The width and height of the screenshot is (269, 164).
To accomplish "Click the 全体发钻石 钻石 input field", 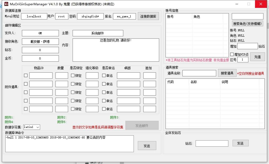I will point(212,143).
